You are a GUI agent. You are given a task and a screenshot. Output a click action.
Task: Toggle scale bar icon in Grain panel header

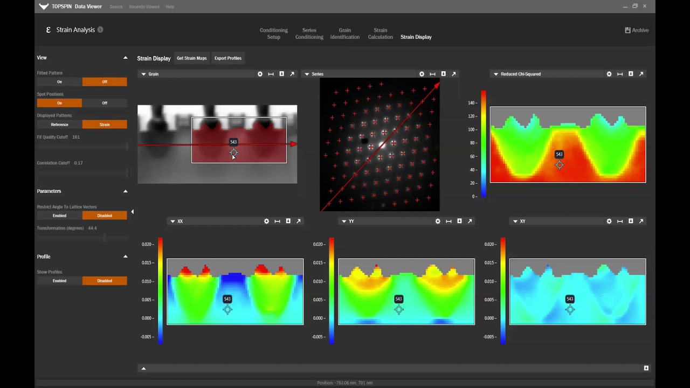click(271, 74)
